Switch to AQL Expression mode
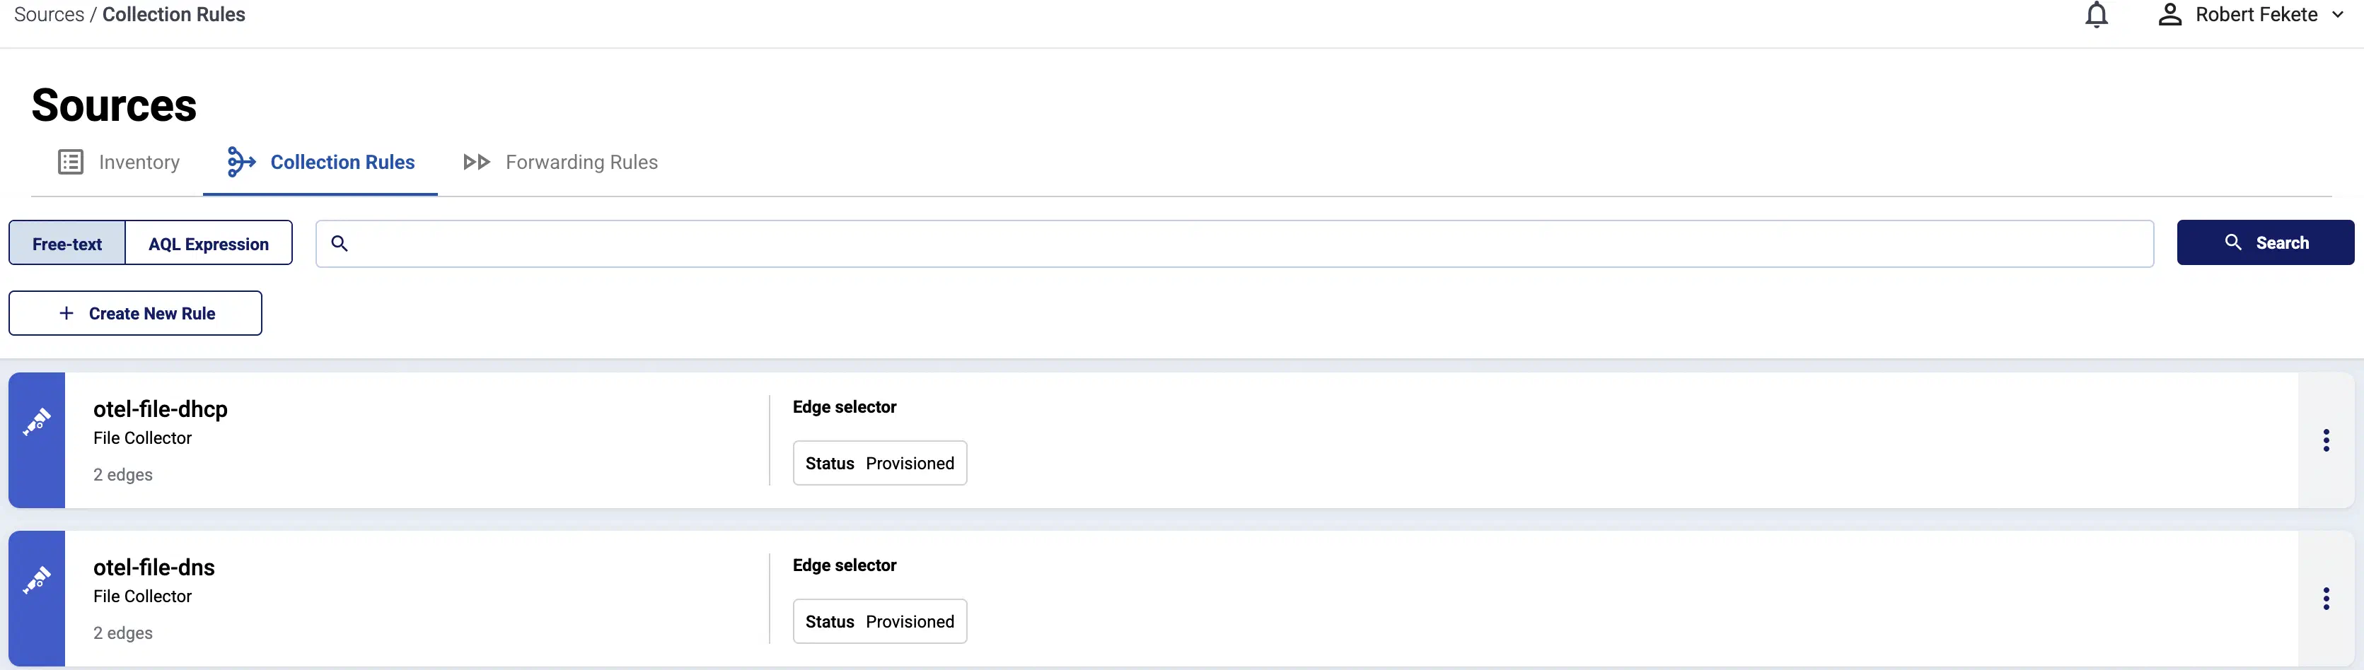Viewport: 2364px width, 670px height. (209, 244)
